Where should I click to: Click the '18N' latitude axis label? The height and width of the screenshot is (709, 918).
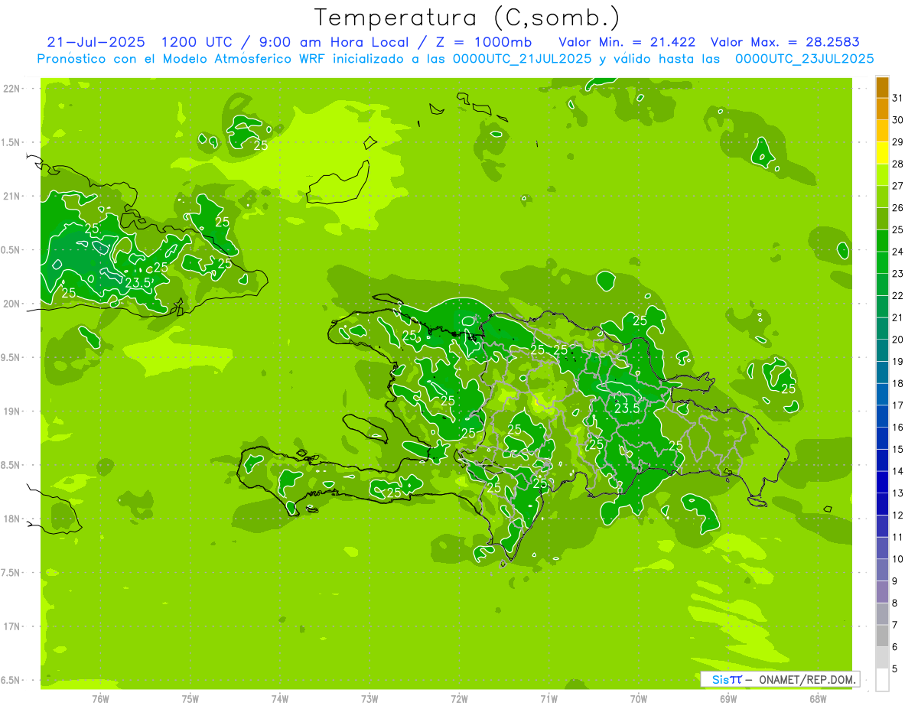[12, 519]
